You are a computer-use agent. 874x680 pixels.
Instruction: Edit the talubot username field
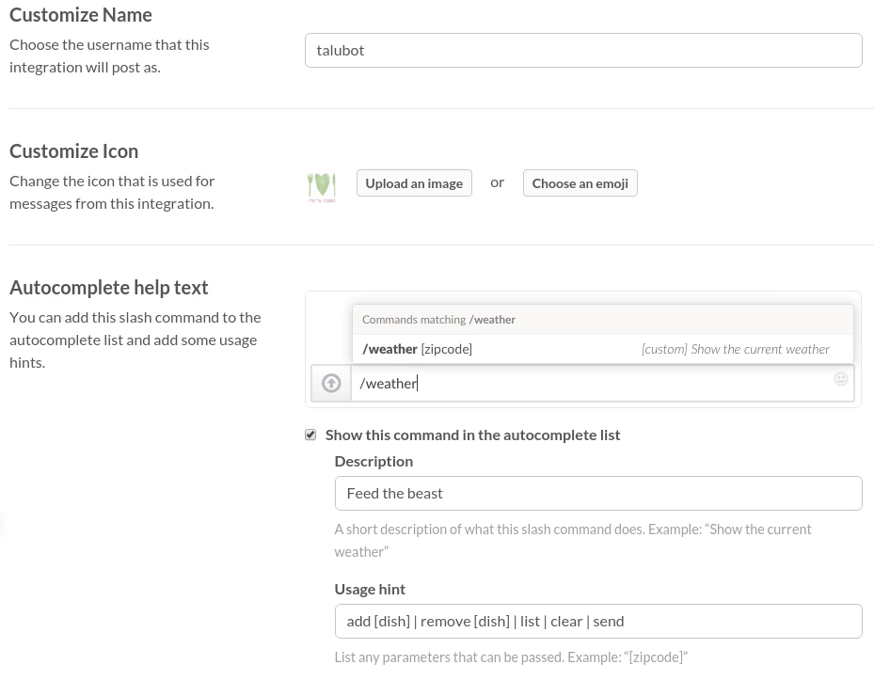tap(583, 50)
